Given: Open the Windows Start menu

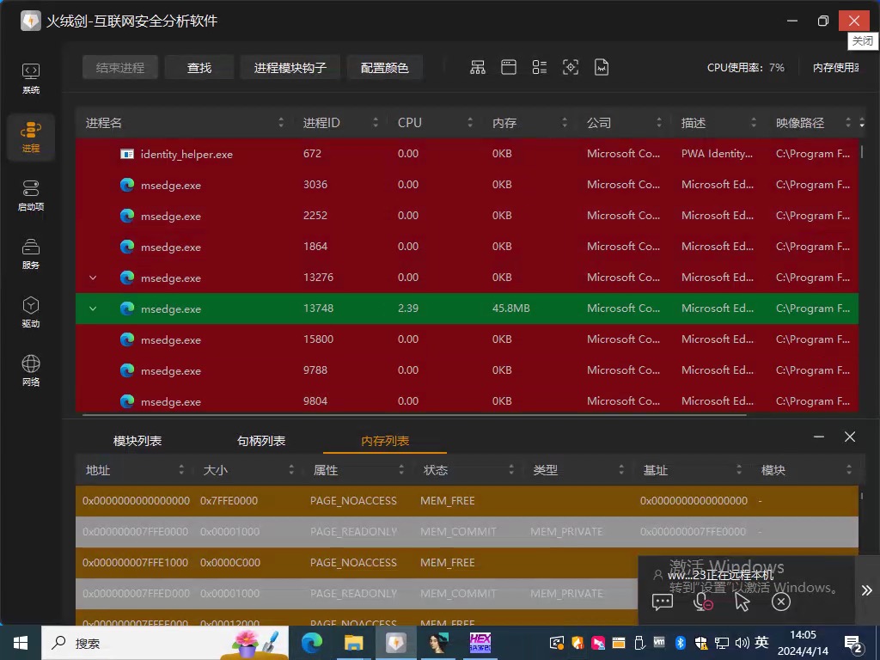Looking at the screenshot, I should click(21, 643).
